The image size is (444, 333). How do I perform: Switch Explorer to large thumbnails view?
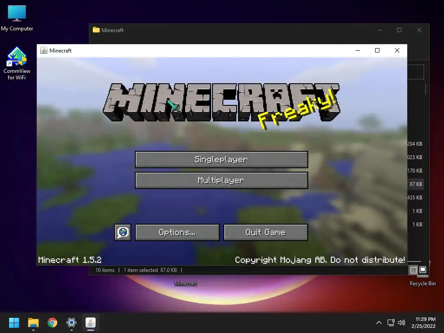tap(423, 270)
